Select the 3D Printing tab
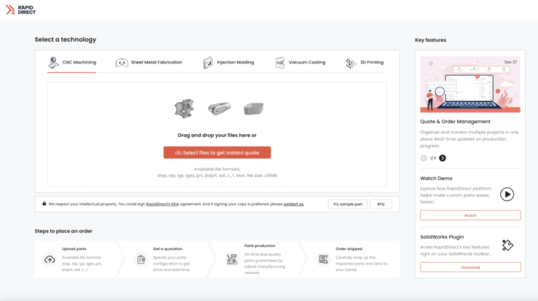538x301 pixels. click(x=364, y=62)
